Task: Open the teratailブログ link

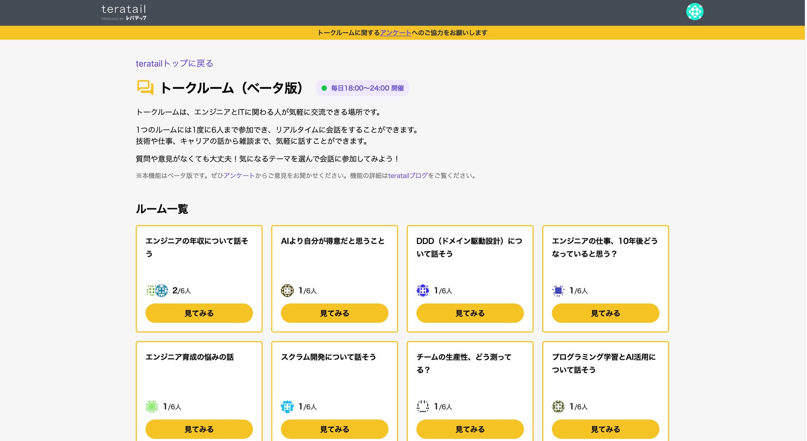Action: [408, 176]
